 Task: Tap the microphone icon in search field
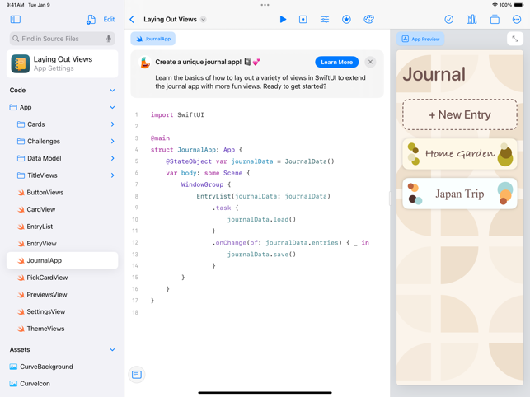109,39
